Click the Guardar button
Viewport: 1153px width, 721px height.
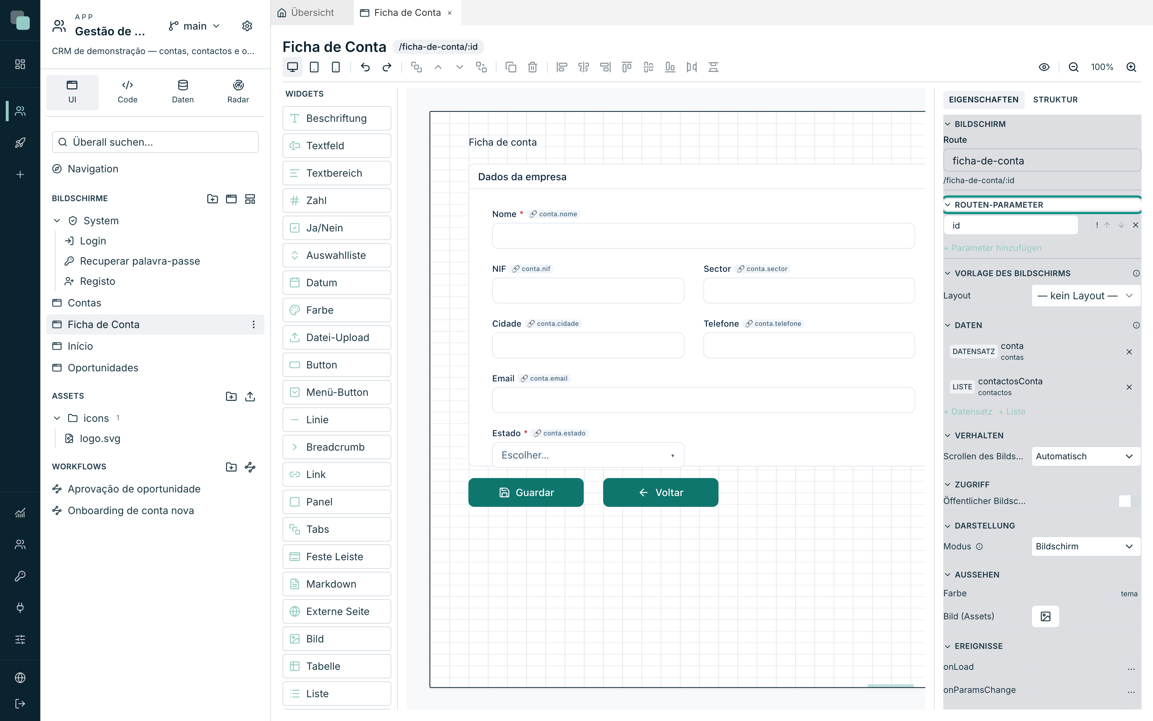pyautogui.click(x=526, y=492)
